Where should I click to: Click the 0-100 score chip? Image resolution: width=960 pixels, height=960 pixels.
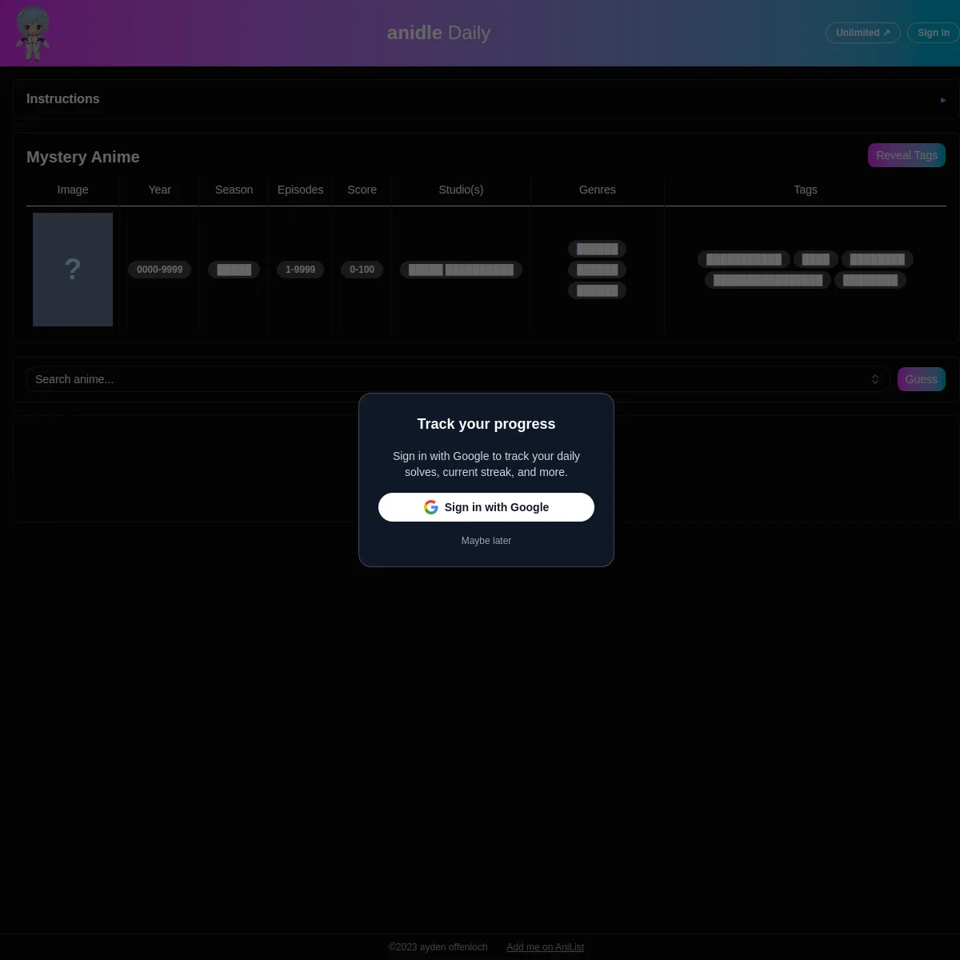coord(362,270)
